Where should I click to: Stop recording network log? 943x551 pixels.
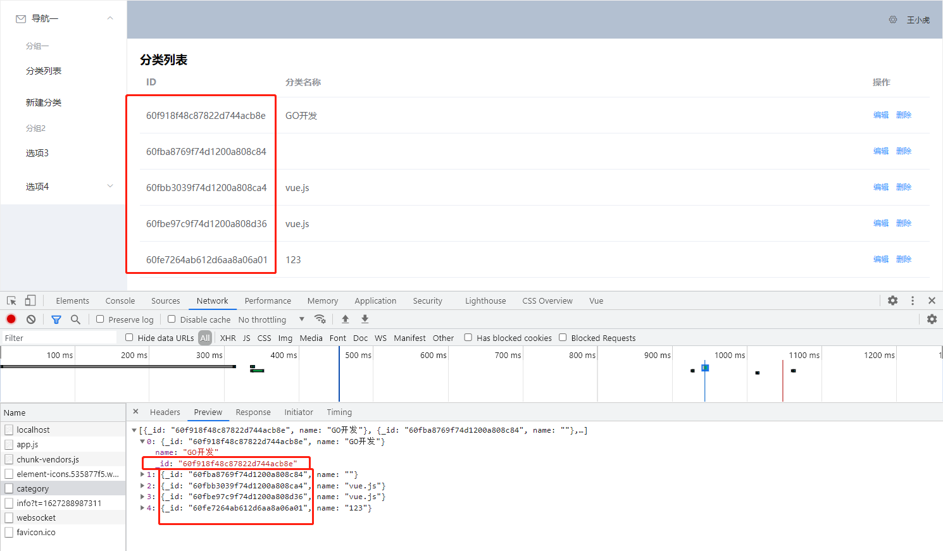pos(11,319)
